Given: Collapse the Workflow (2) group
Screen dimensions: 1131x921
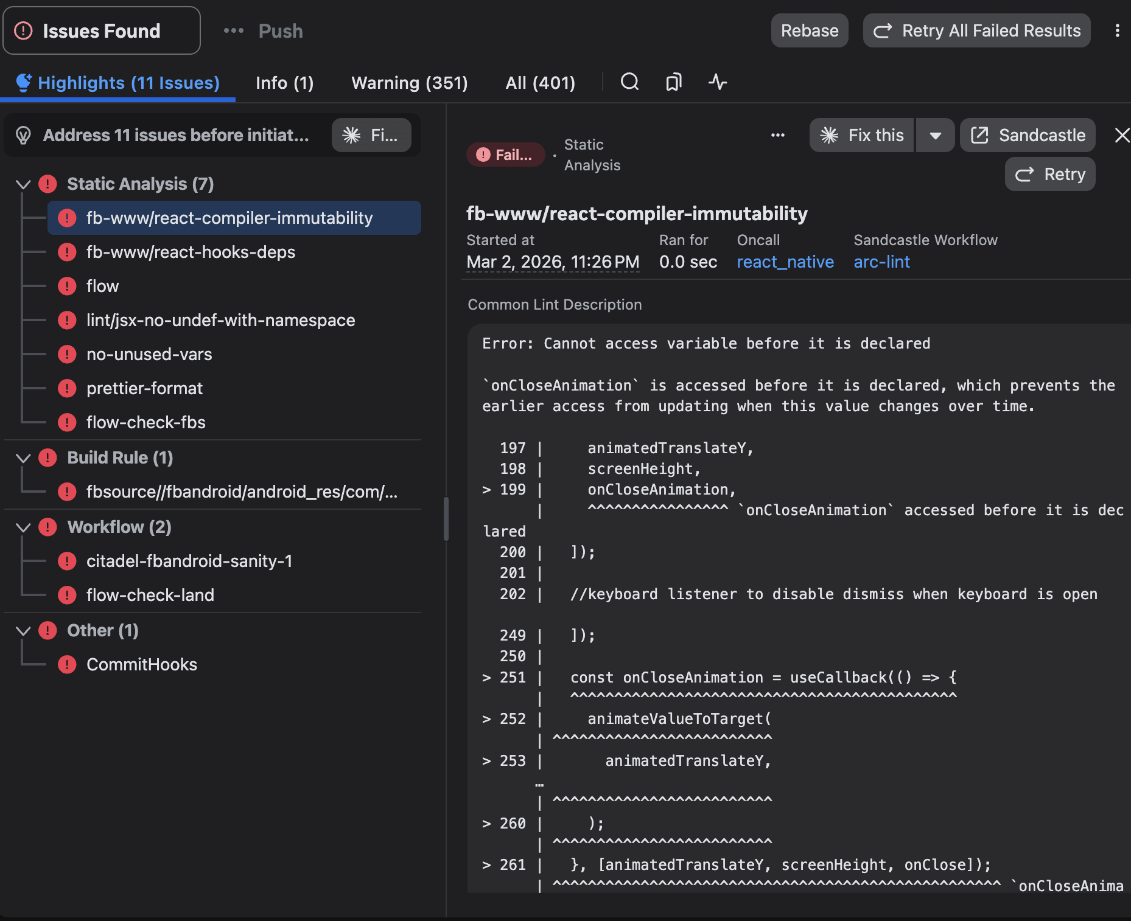Looking at the screenshot, I should 23,527.
